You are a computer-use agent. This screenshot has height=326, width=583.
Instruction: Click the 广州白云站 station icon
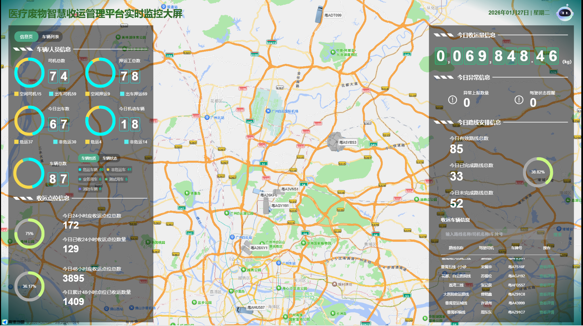(232, 237)
